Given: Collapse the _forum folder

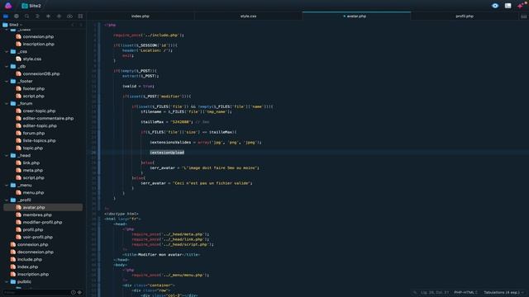Looking at the screenshot, I should coord(7,103).
